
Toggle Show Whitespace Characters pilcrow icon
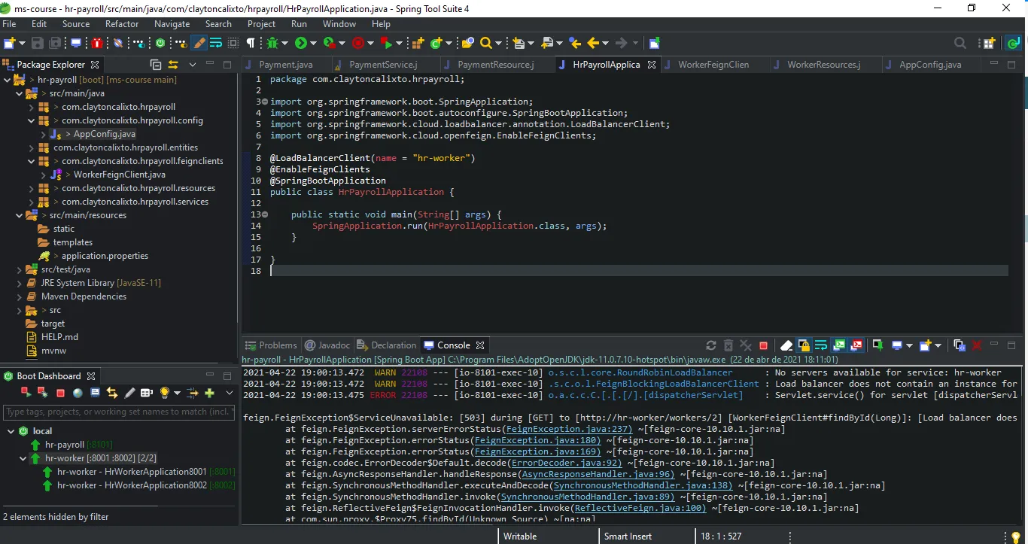click(x=251, y=43)
